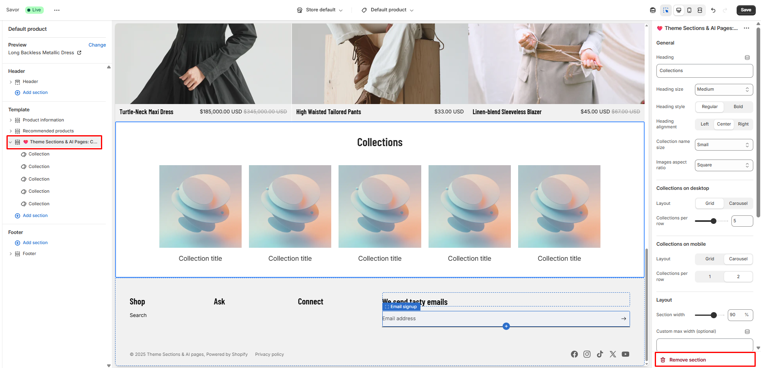Open preview product in new tab icon

[79, 53]
